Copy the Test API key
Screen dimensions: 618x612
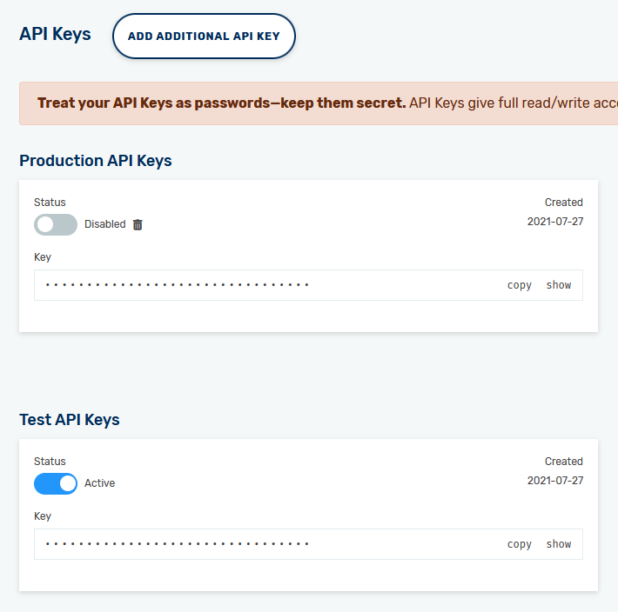tap(519, 544)
